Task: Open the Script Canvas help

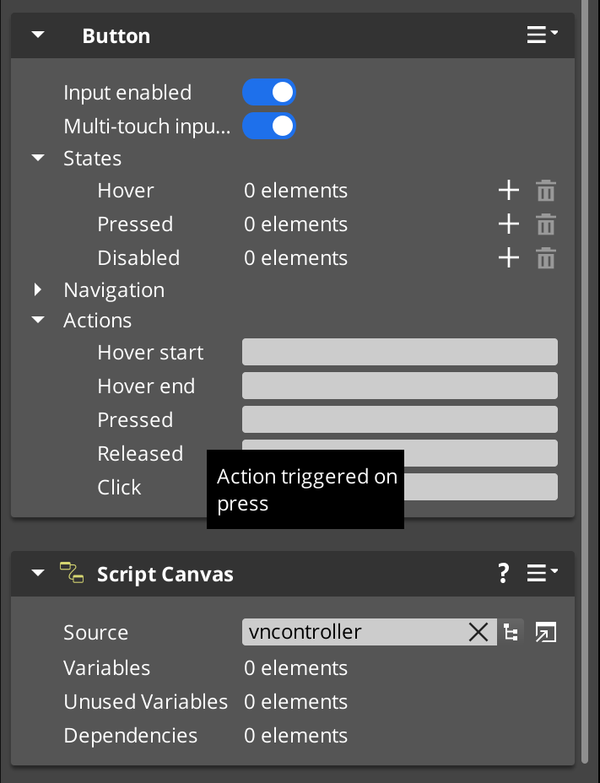Action: tap(503, 574)
